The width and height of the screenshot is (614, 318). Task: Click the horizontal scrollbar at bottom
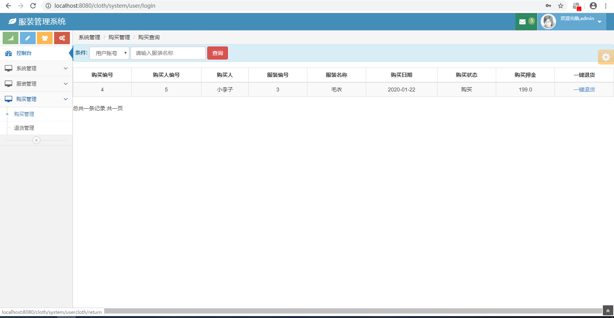pyautogui.click(x=353, y=311)
